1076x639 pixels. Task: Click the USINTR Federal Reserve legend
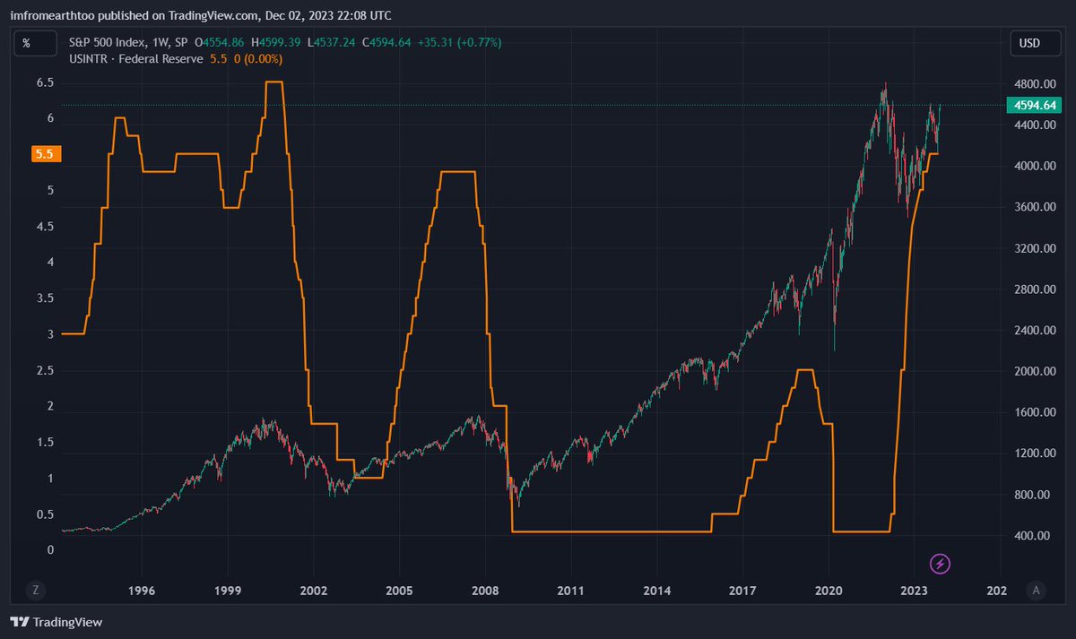[135, 58]
